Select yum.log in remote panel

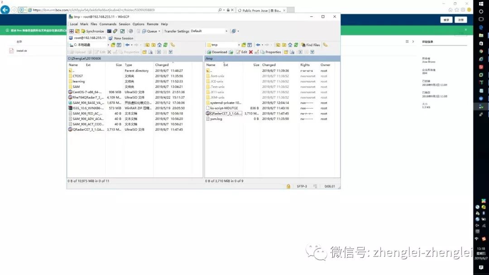pyautogui.click(x=216, y=119)
